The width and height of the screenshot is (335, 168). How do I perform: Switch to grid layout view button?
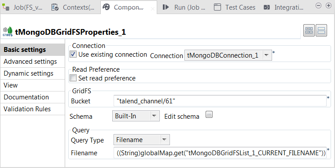(309, 30)
